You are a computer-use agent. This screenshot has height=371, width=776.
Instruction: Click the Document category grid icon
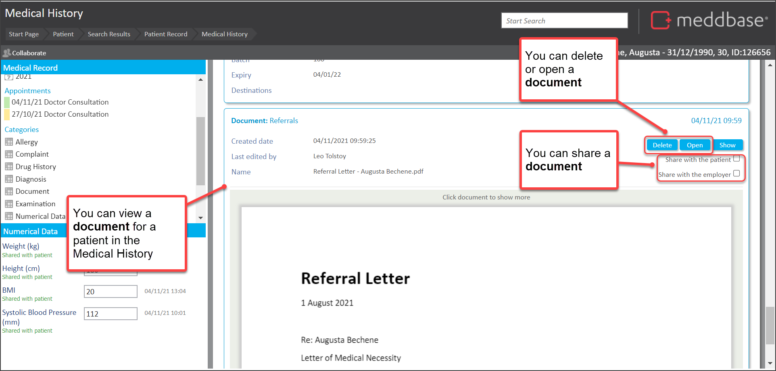point(9,191)
